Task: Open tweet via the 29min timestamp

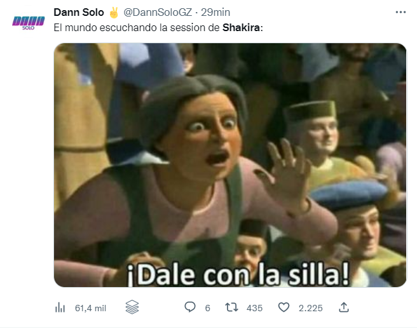Action: pos(215,12)
